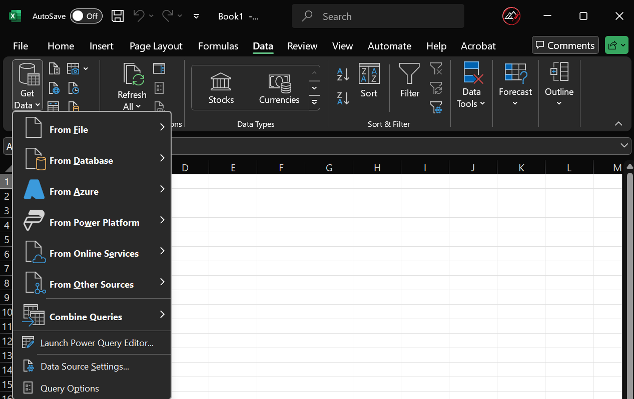Click the Excel application logo icon

point(15,16)
